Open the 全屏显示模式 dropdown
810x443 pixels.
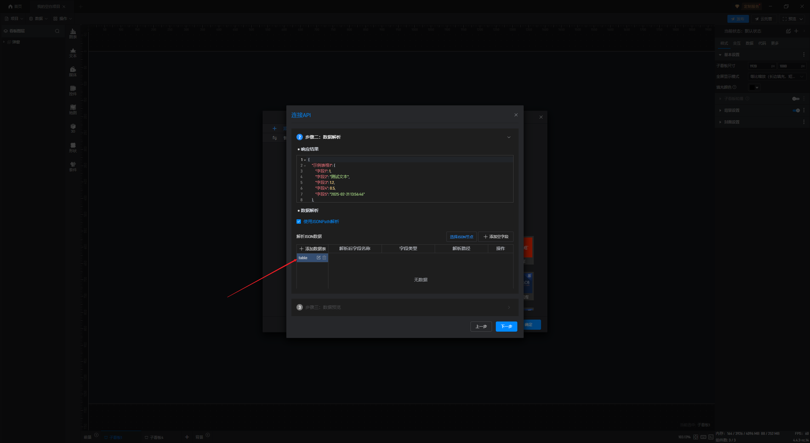(777, 77)
